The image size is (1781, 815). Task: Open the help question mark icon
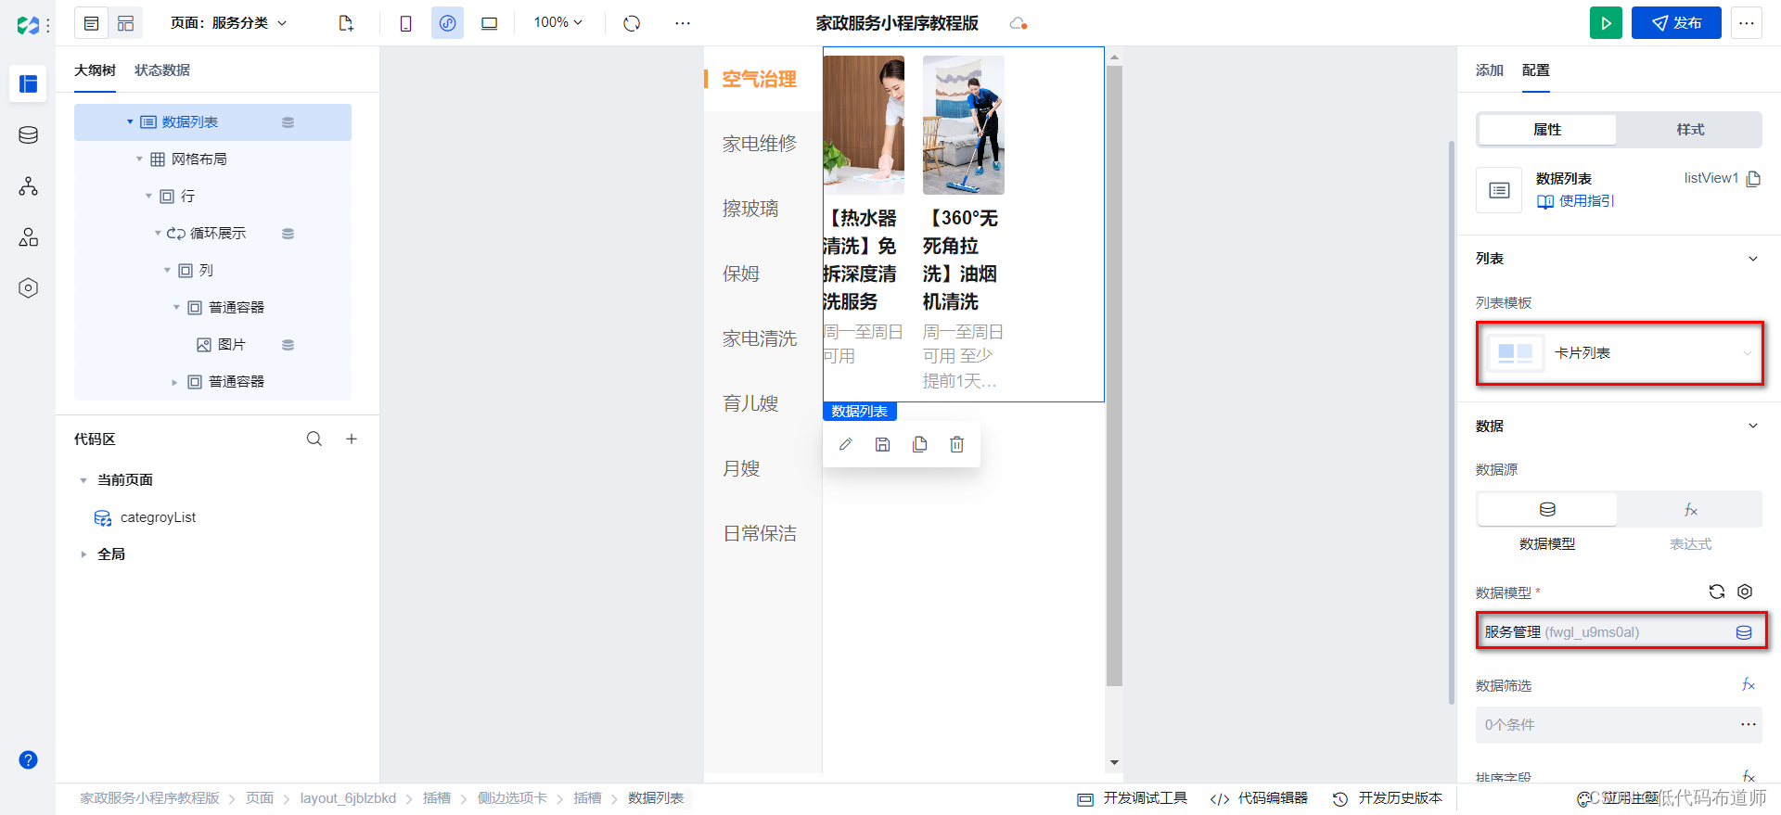coord(29,760)
